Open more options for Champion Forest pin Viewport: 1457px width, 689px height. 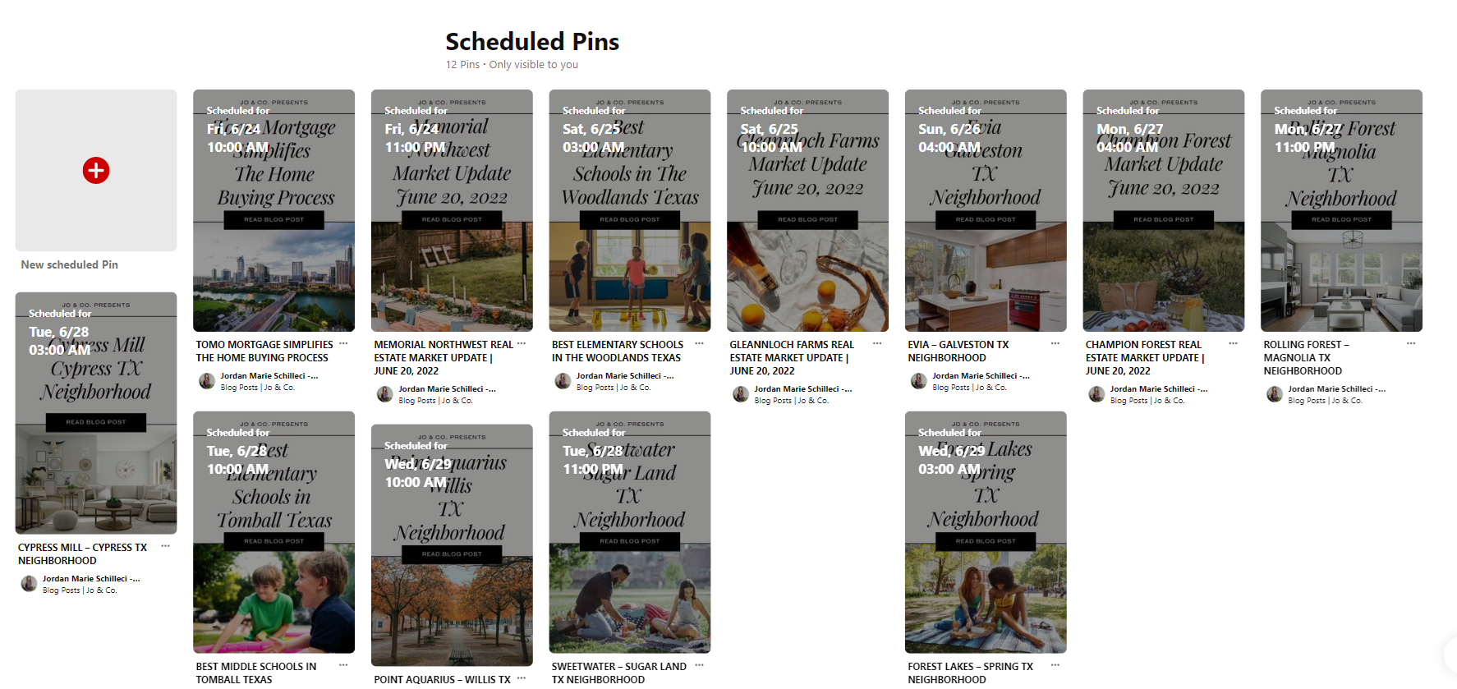point(1233,344)
